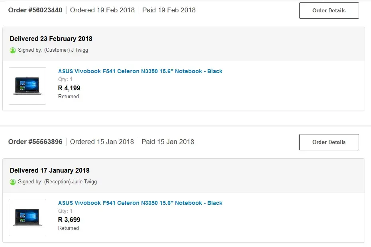Open the ASUS Vivobook link in order #55563896
The height and width of the screenshot is (247, 371).
(140, 203)
